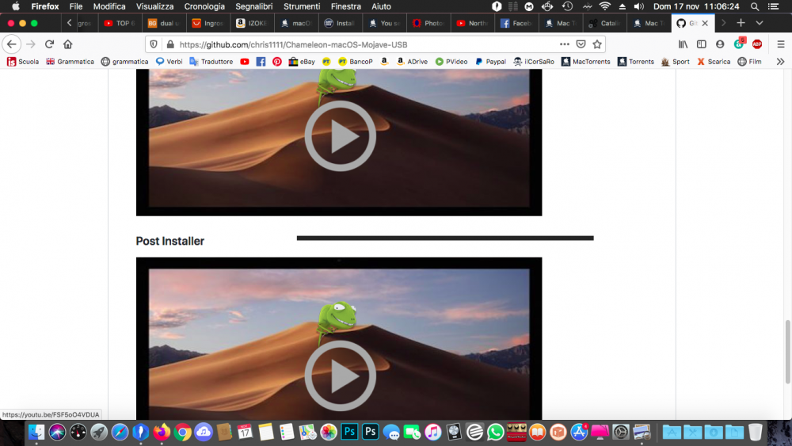Open the Strumenti menu

point(302,6)
